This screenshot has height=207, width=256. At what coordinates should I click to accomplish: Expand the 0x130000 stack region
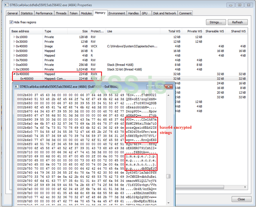pos(14,69)
